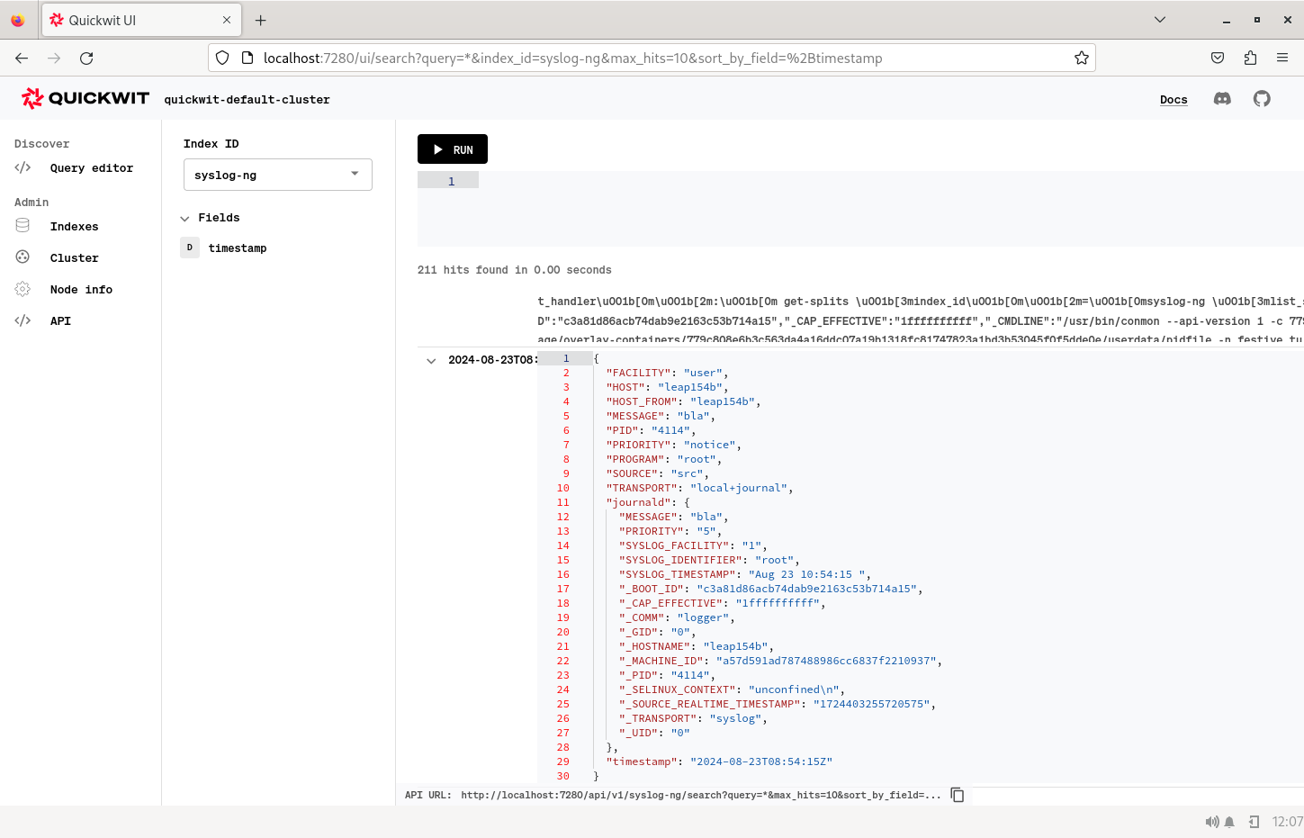
Task: Open Quickwit GitHub via GitHub icon
Action: coord(1262,99)
